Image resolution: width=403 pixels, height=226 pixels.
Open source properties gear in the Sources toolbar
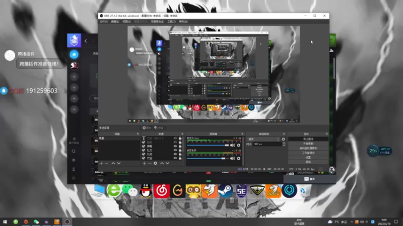[155, 163]
